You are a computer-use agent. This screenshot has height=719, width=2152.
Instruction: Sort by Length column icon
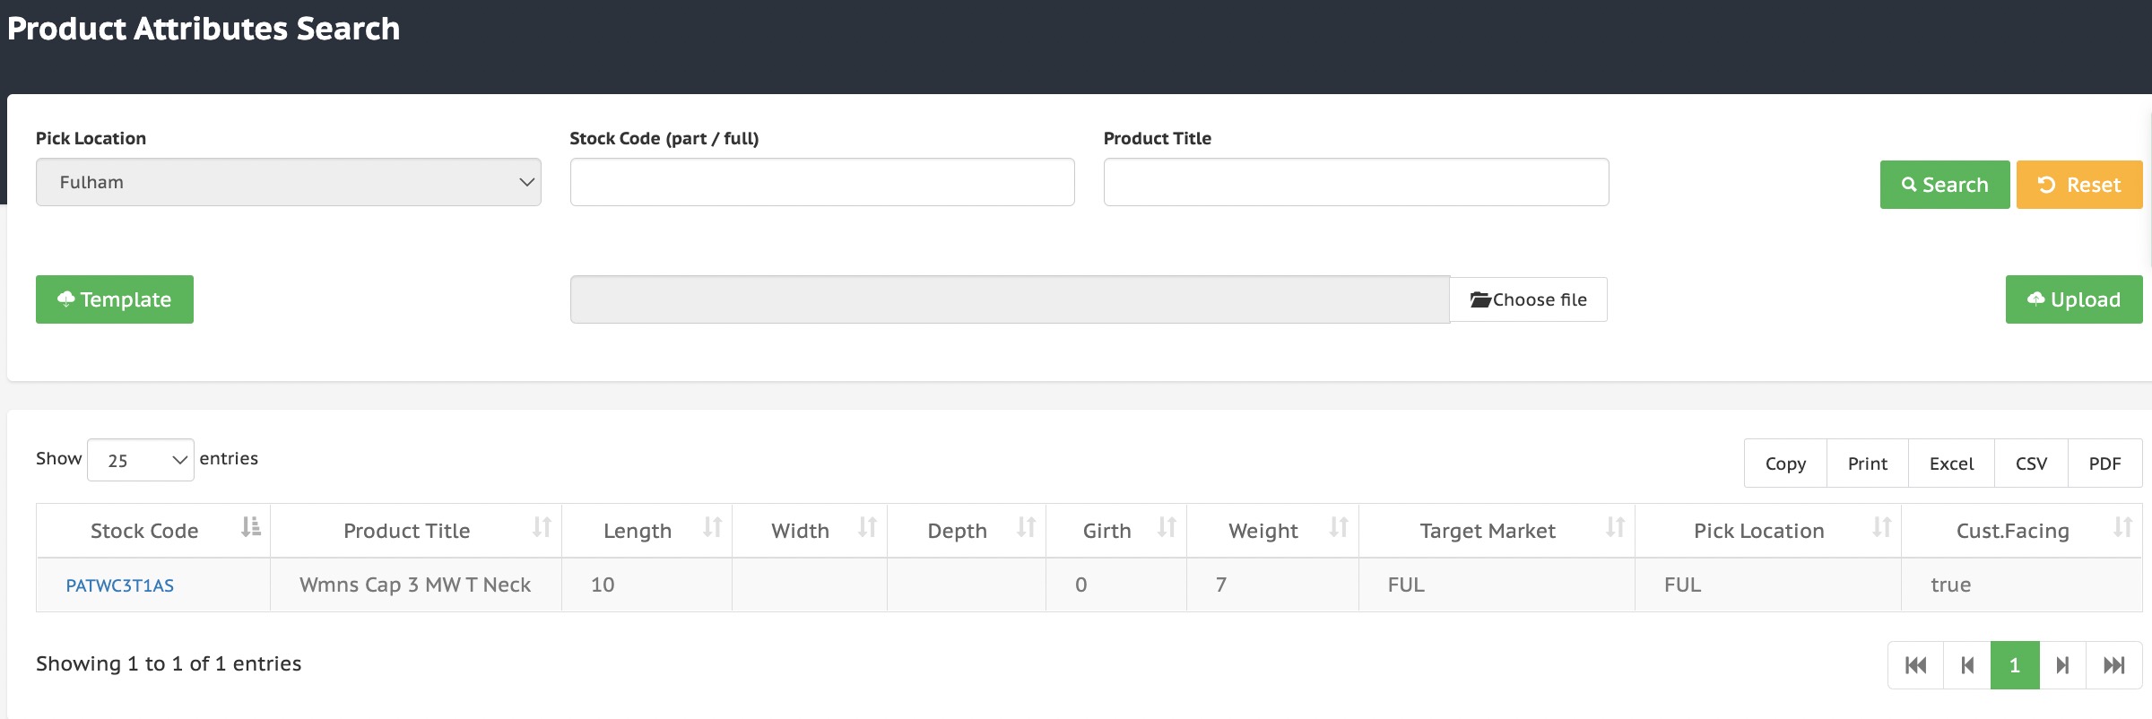[x=713, y=527]
